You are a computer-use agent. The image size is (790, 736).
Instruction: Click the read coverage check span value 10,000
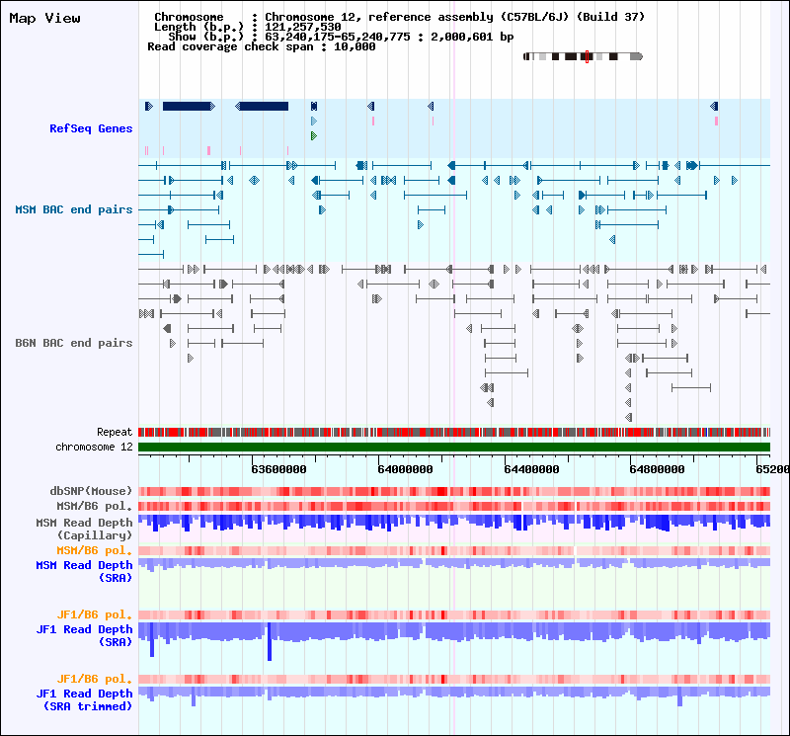coord(355,46)
